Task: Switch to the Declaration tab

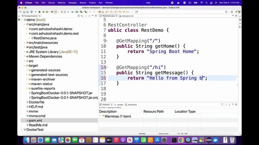Action: click(131, 105)
